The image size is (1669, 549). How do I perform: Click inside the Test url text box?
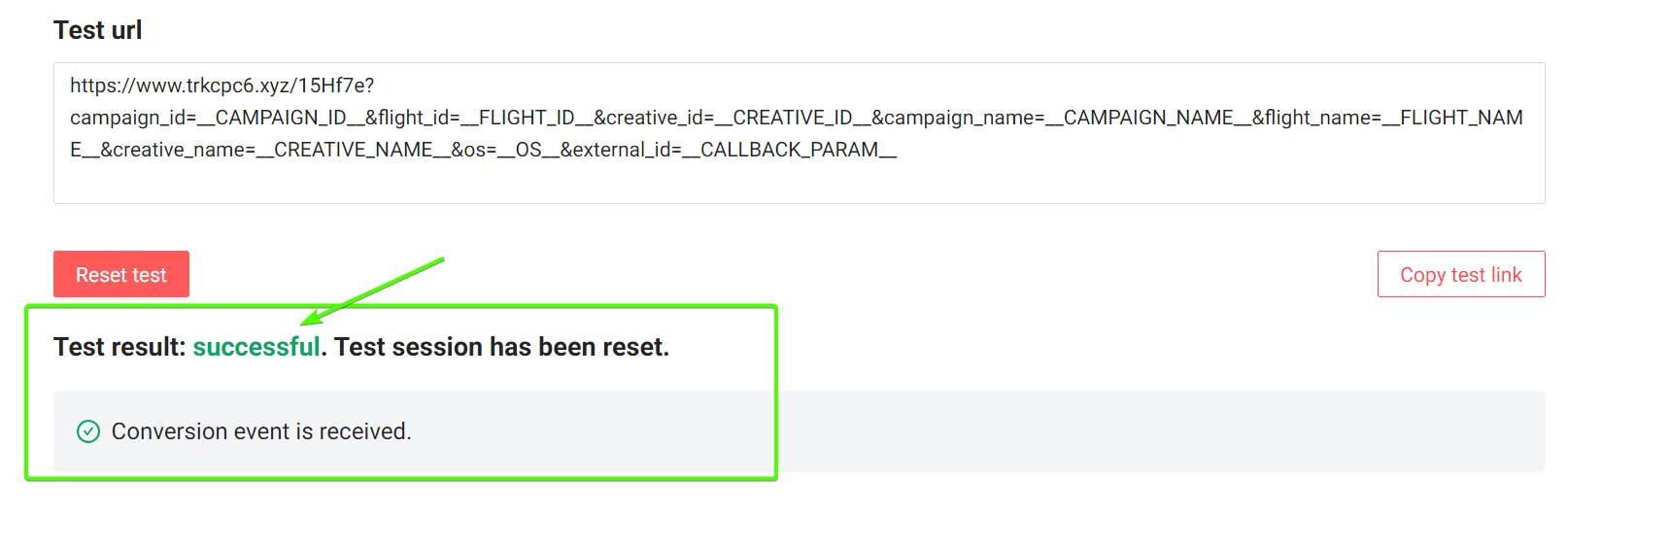799,133
